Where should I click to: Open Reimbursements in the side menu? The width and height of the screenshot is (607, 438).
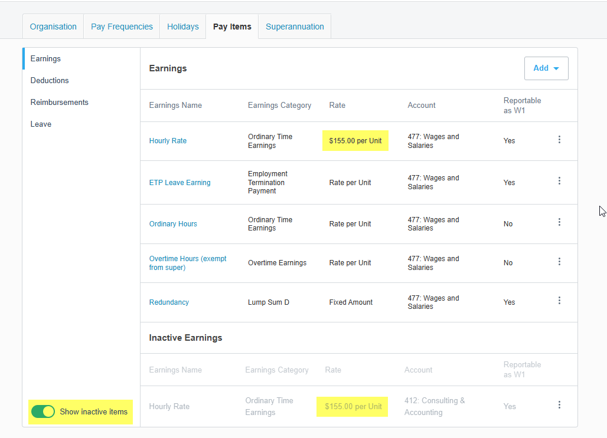point(59,102)
